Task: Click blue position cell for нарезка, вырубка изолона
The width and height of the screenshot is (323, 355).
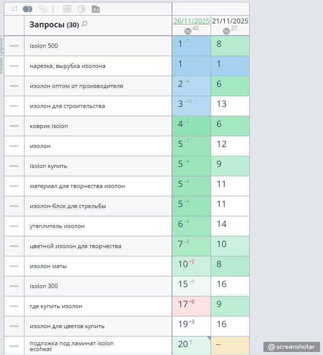Action: (192, 66)
